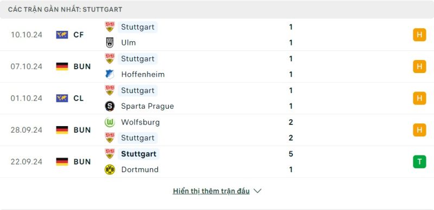Click the German flag for 07.10.24 match

pos(62,67)
